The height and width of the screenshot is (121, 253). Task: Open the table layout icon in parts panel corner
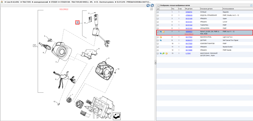point(251,5)
